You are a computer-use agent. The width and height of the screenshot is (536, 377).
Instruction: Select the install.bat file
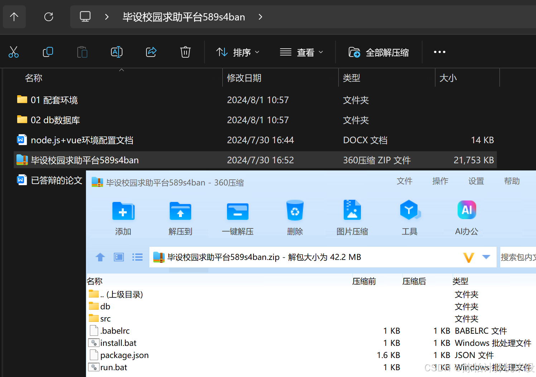(x=113, y=343)
